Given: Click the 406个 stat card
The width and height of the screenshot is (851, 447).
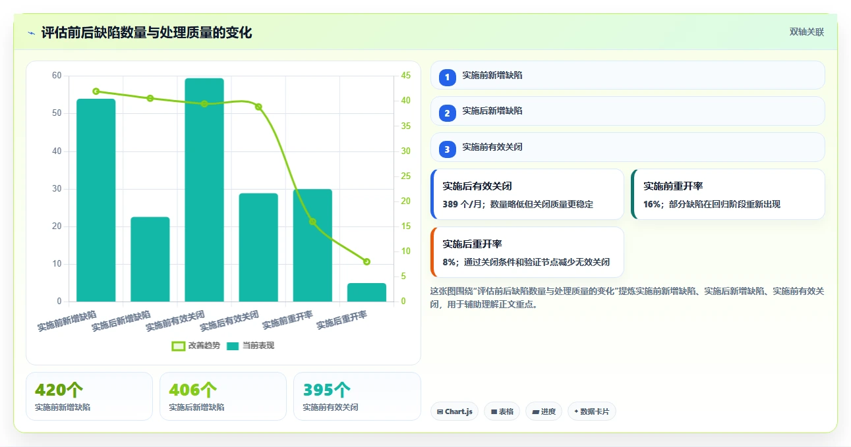Looking at the screenshot, I should click(x=223, y=396).
